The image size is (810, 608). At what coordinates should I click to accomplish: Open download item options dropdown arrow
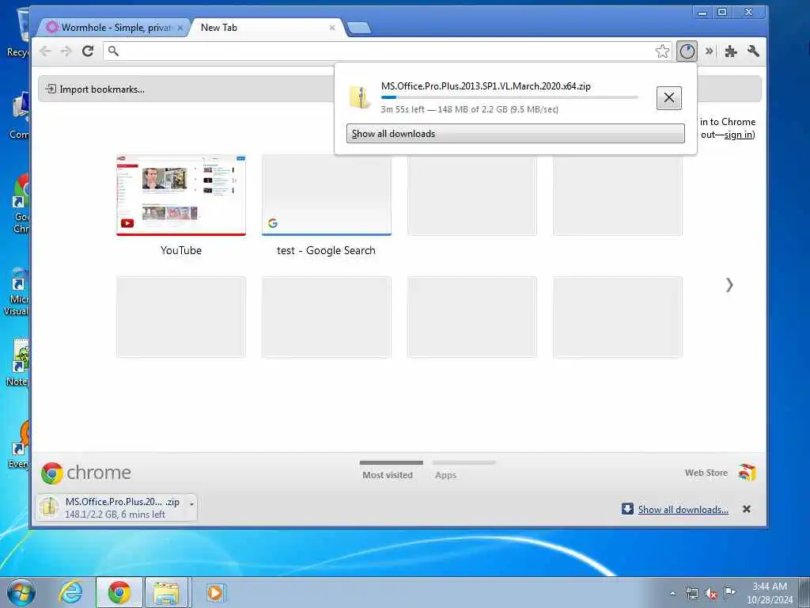tap(191, 503)
